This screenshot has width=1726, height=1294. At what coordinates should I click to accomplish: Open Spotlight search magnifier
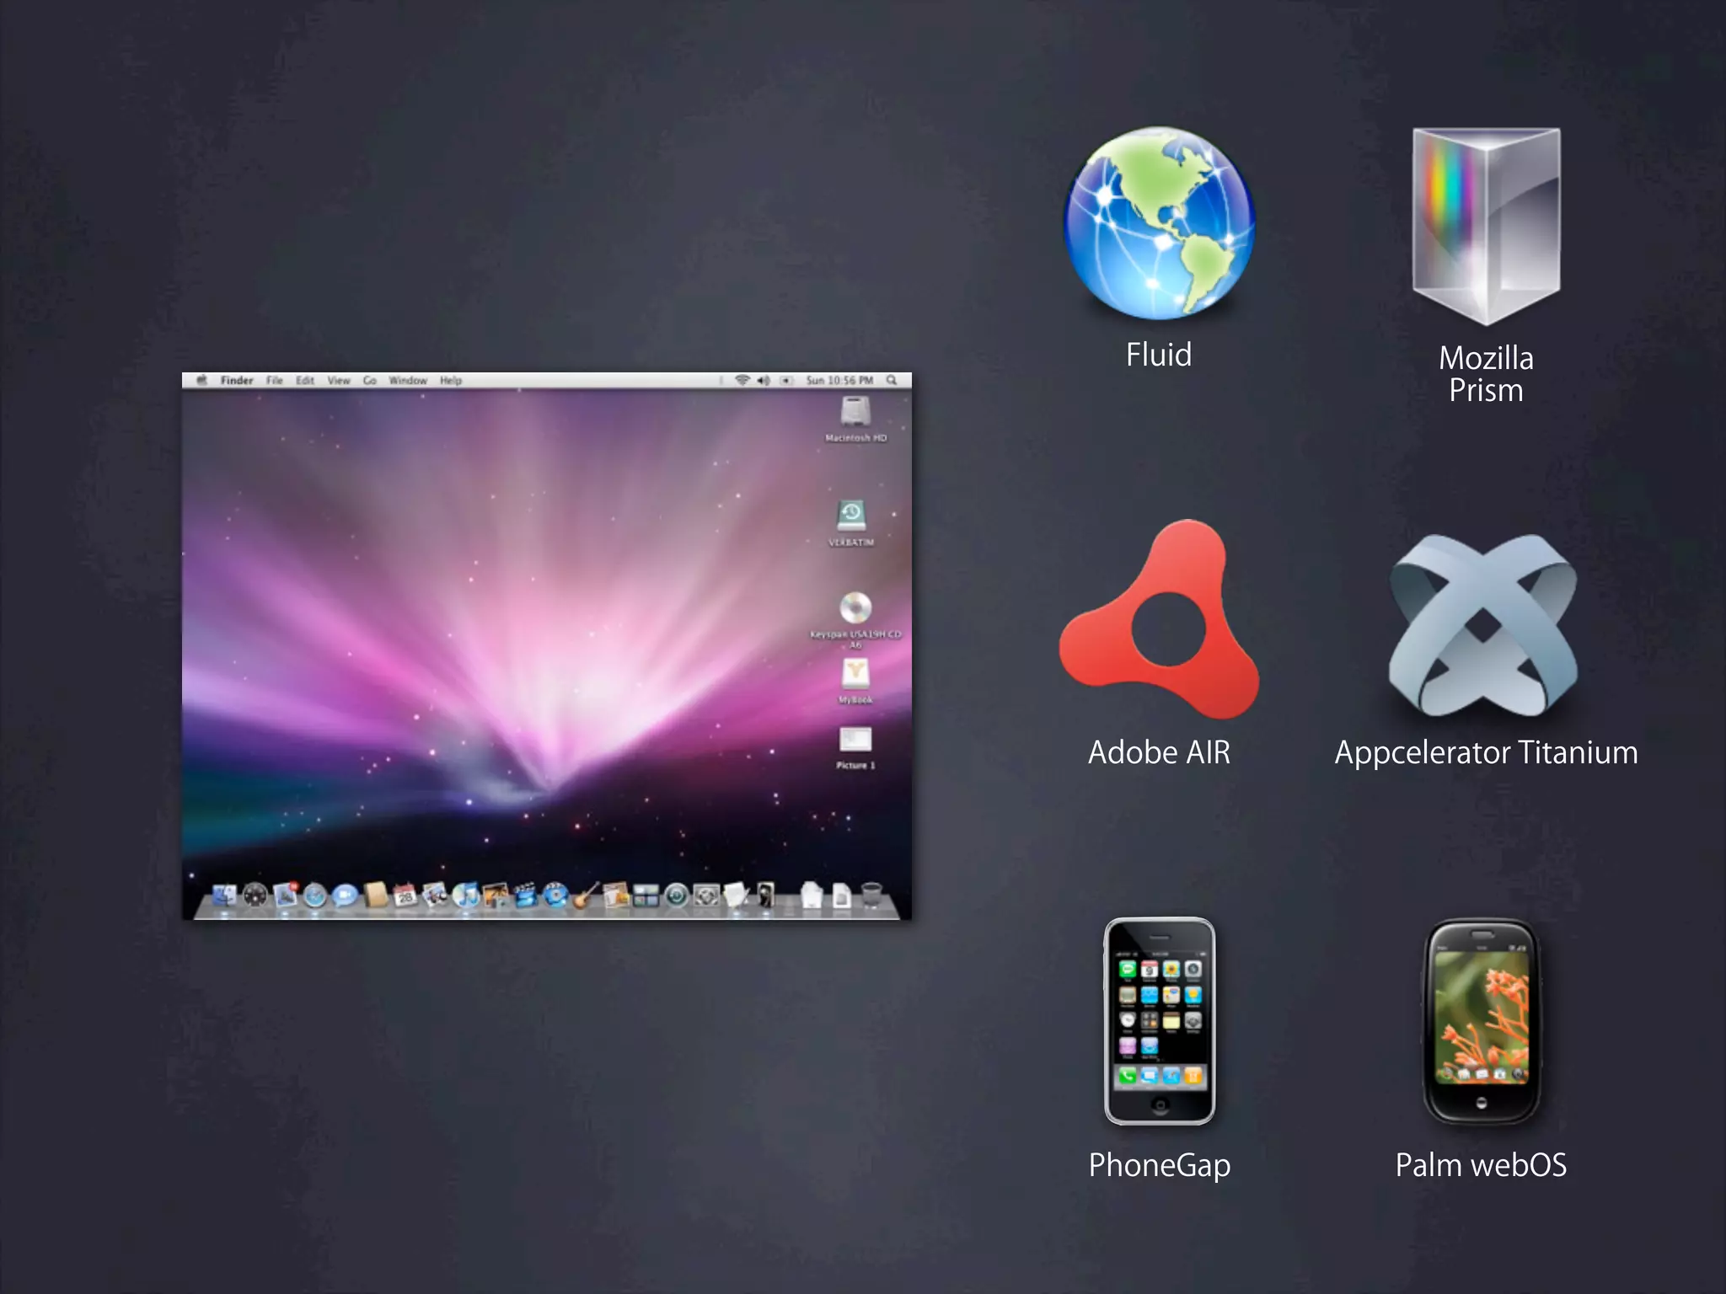[892, 381]
